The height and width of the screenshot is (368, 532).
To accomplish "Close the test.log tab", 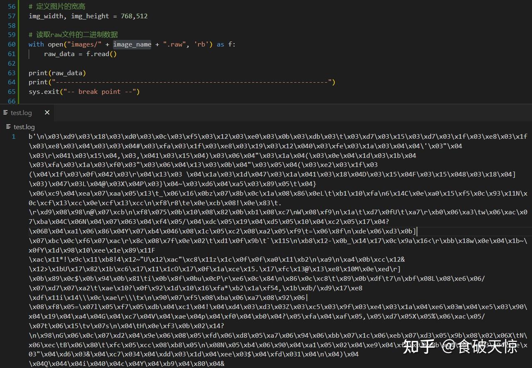I will point(47,112).
